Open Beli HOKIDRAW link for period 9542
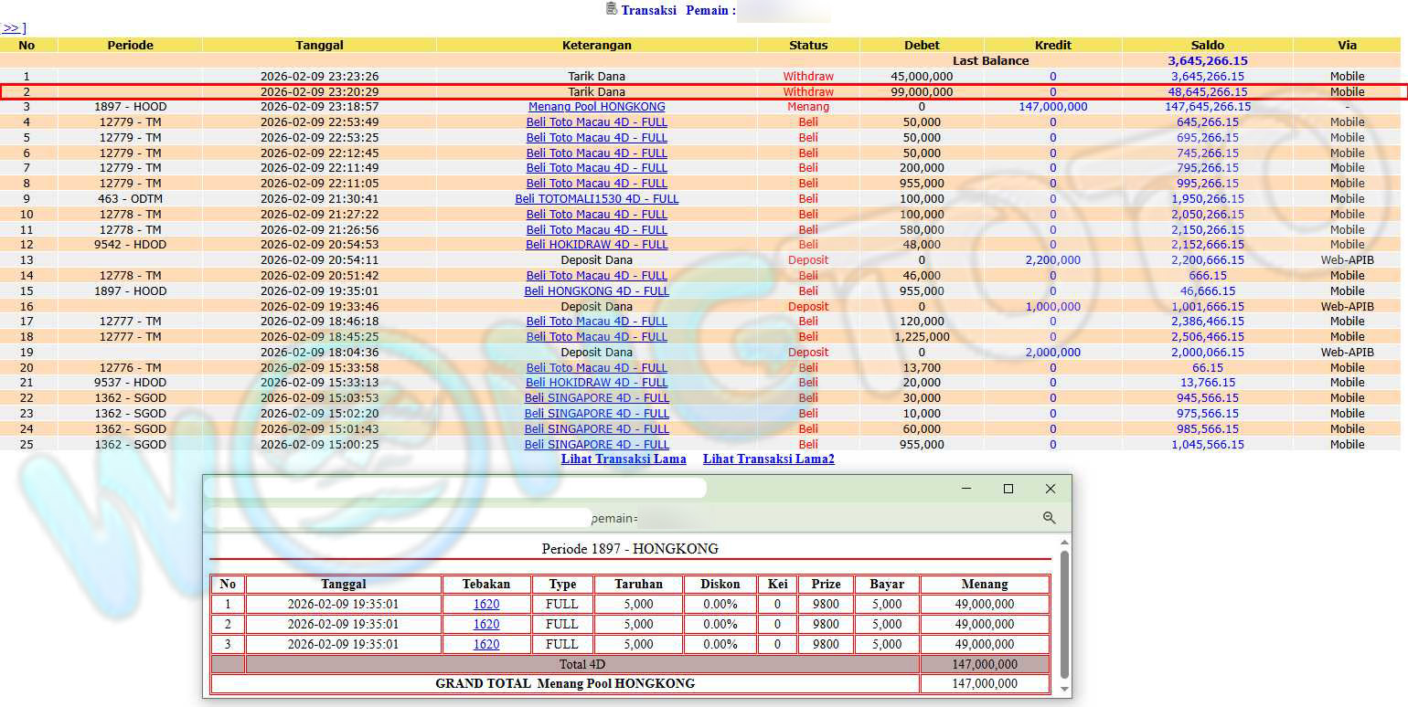This screenshot has width=1408, height=707. (596, 245)
